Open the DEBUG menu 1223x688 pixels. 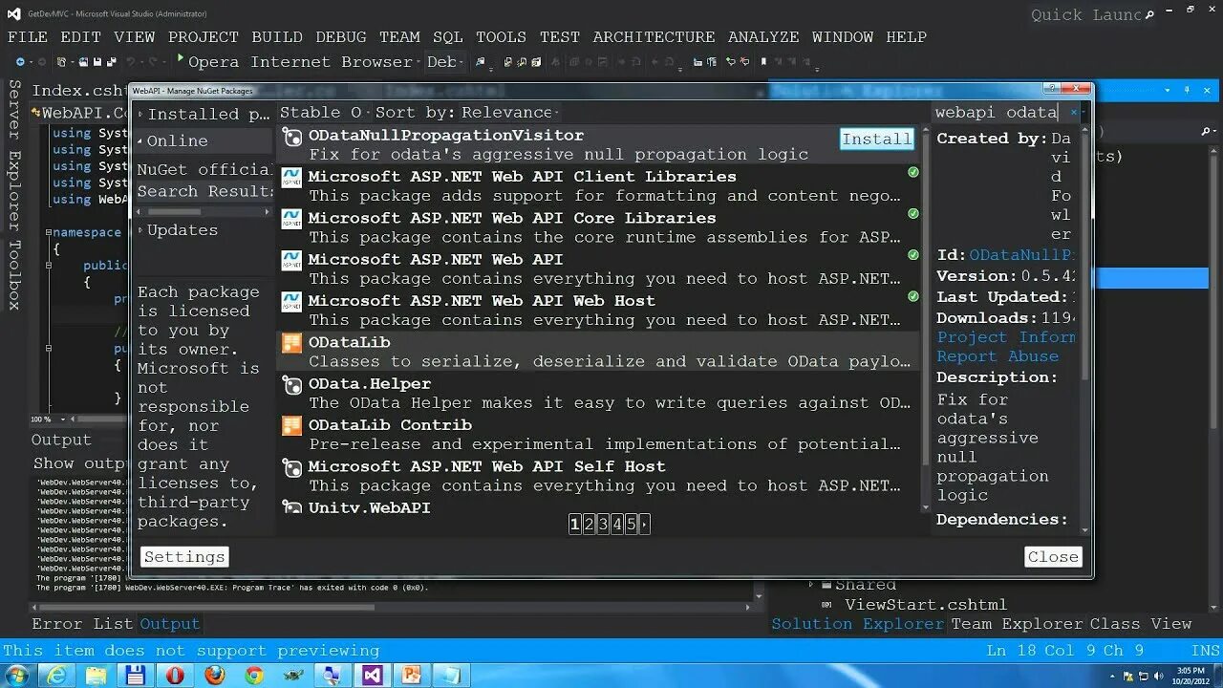coord(341,37)
